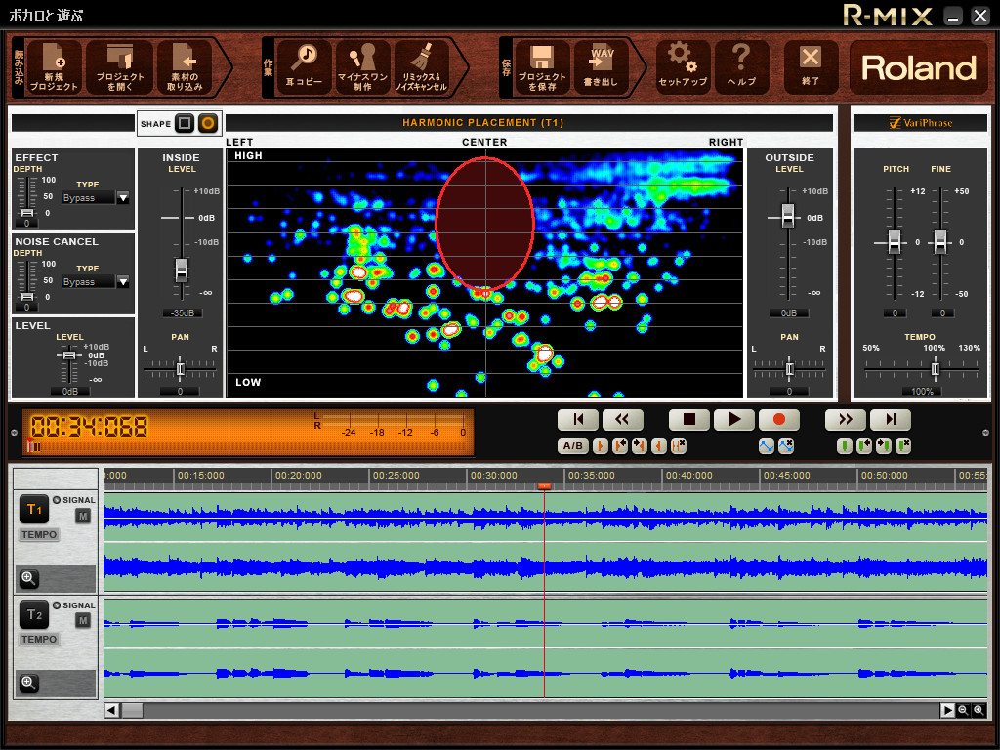This screenshot has width=1000, height=750.
Task: Click NOISE CANCEL DEPTH slider handle
Action: [26, 296]
